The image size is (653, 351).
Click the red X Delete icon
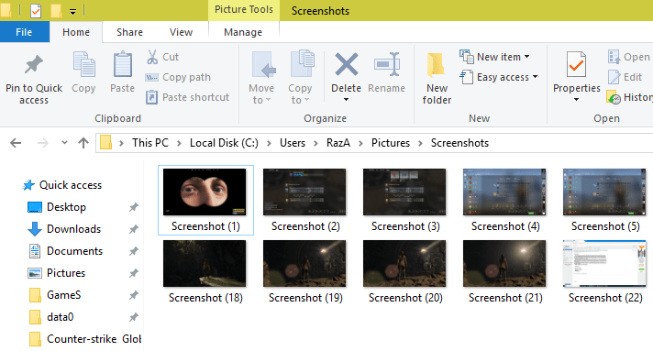pos(347,64)
